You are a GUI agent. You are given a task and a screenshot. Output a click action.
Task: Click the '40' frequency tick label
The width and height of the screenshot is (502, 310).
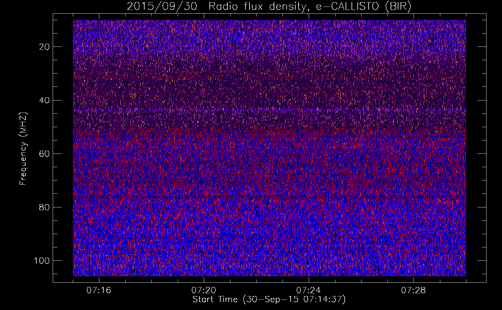tap(45, 100)
